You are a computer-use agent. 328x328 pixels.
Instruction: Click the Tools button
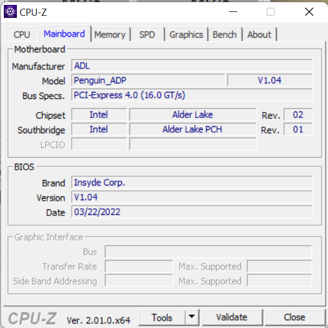click(162, 318)
